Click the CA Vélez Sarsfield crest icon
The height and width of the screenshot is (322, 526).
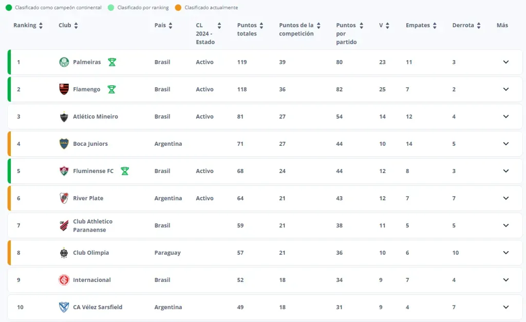[x=64, y=307]
